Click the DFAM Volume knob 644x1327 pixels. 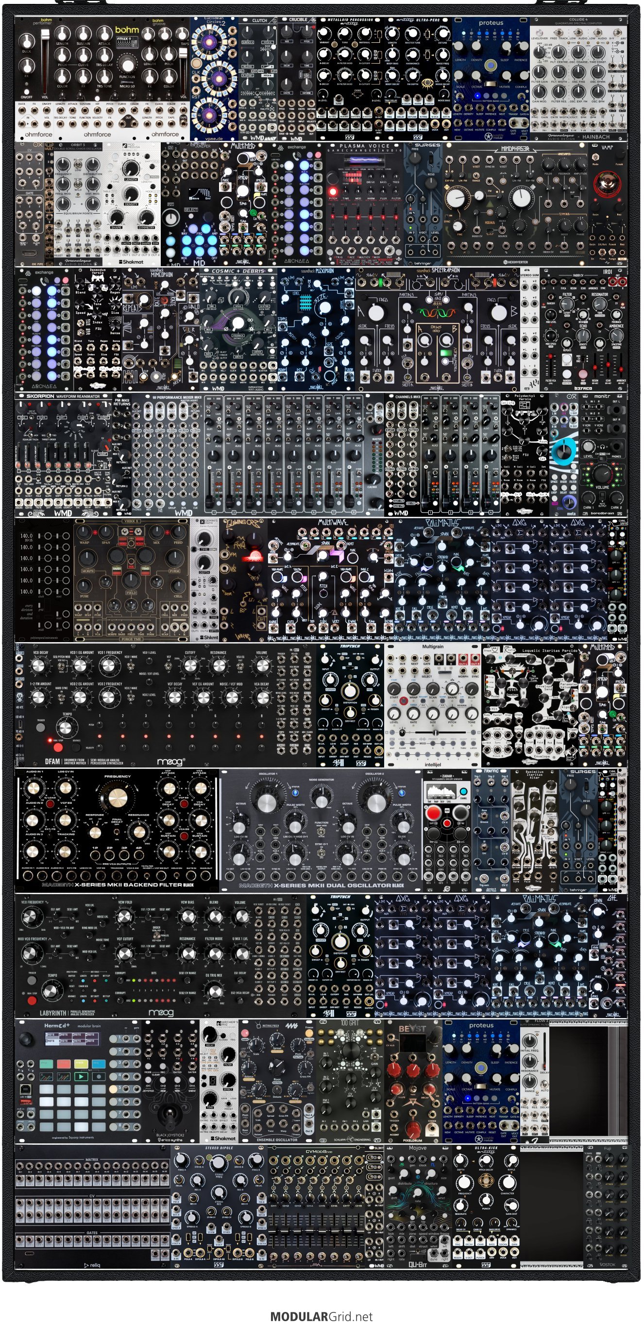[262, 665]
